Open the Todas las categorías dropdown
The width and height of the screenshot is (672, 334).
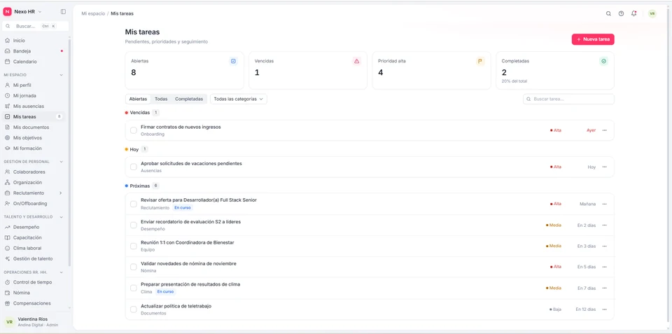click(238, 99)
